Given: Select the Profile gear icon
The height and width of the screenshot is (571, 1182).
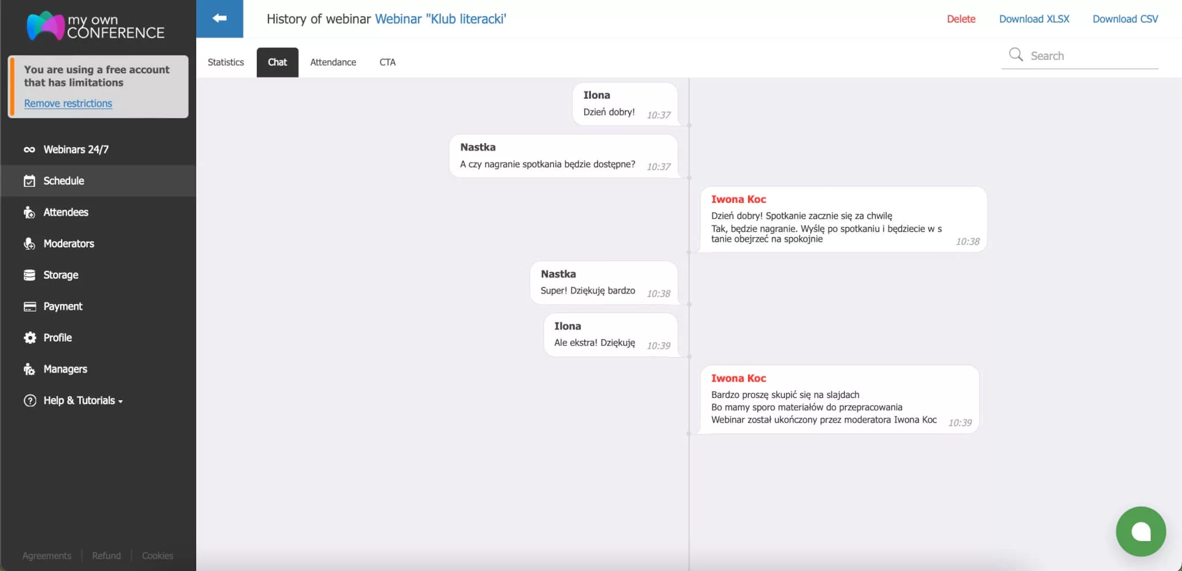Looking at the screenshot, I should pyautogui.click(x=30, y=337).
